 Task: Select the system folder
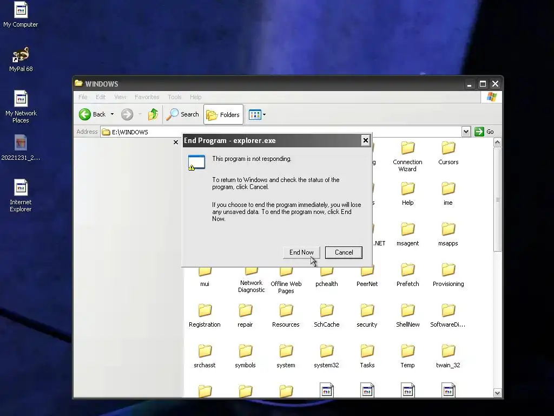click(x=286, y=356)
